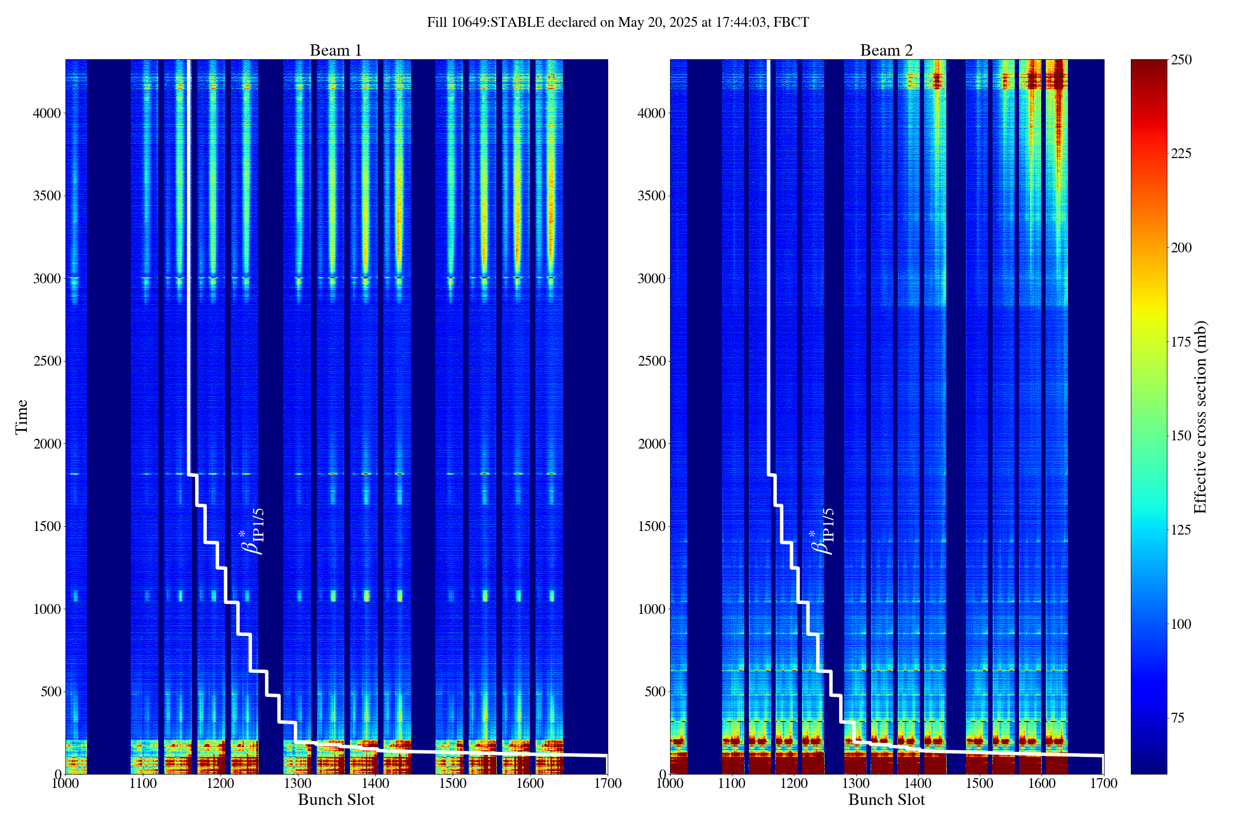Click the 1700 bunch slot tick of Beam 1
1237x824 pixels.
pyautogui.click(x=608, y=783)
